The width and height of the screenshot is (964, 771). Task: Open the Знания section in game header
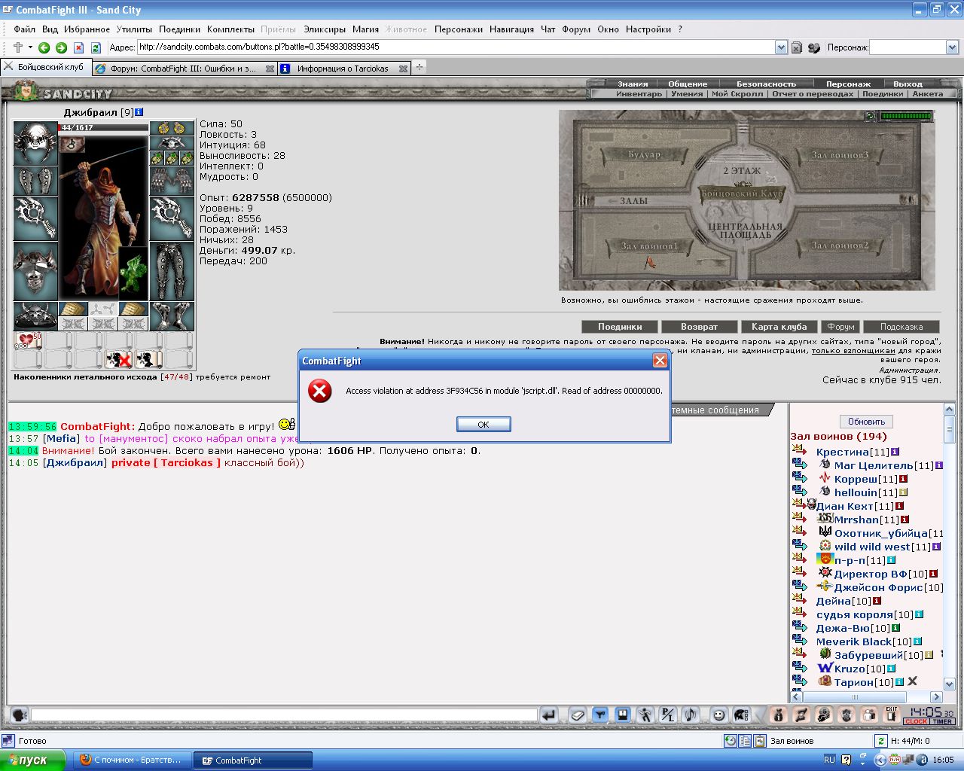(x=633, y=84)
